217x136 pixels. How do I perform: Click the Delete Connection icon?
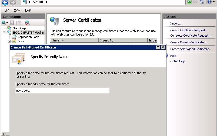click(27, 23)
